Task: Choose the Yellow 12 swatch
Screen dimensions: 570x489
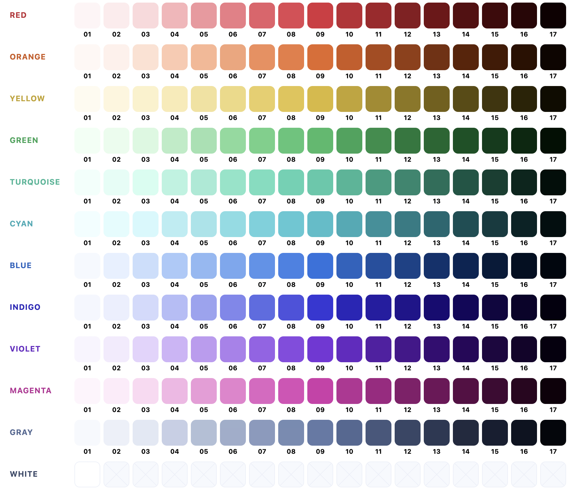Action: tap(408, 99)
